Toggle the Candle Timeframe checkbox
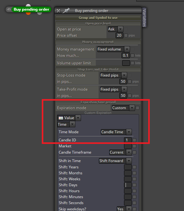The image size is (184, 211). click(134, 152)
